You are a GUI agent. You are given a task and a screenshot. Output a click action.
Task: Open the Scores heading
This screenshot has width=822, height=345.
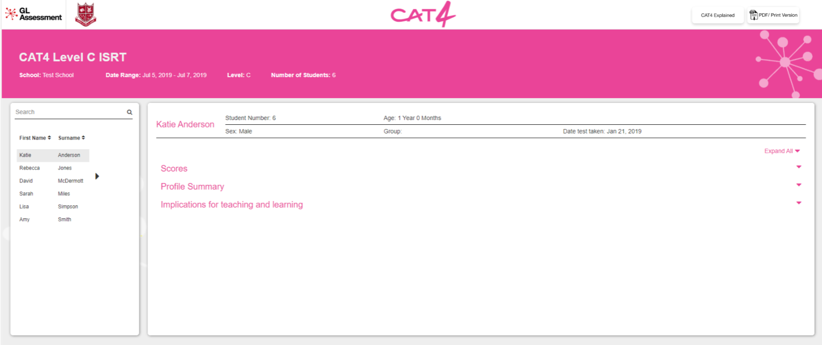coord(174,169)
